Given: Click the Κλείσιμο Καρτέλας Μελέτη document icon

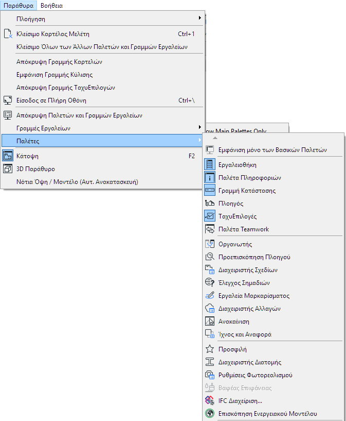Looking at the screenshot, I should (8, 34).
